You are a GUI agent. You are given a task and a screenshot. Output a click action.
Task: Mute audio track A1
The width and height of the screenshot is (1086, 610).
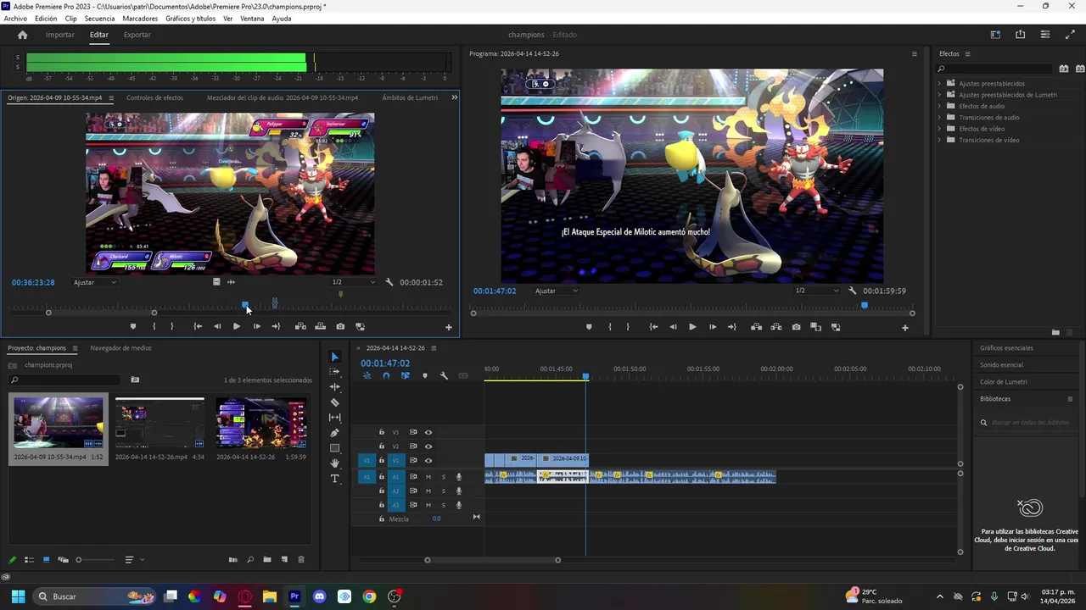[428, 477]
